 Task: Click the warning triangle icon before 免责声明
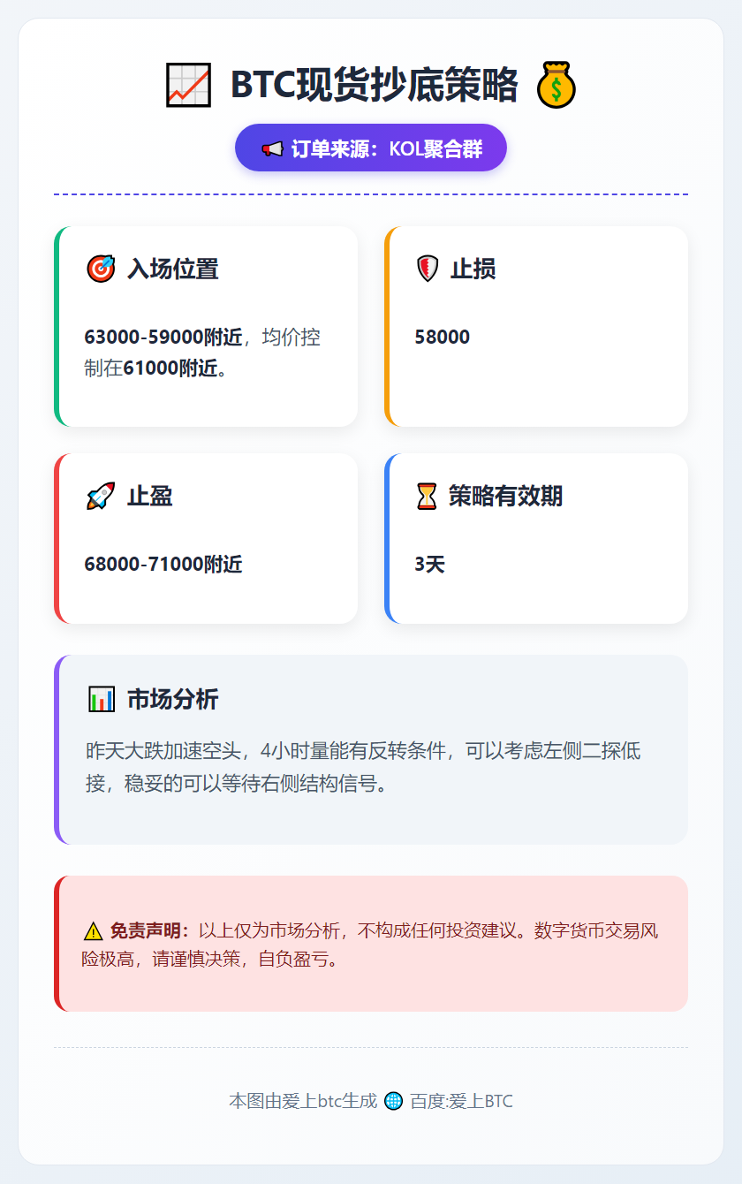click(94, 930)
